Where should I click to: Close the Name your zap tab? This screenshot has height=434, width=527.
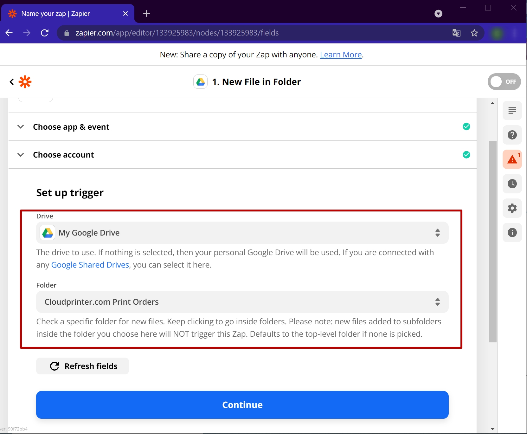pyautogui.click(x=125, y=14)
